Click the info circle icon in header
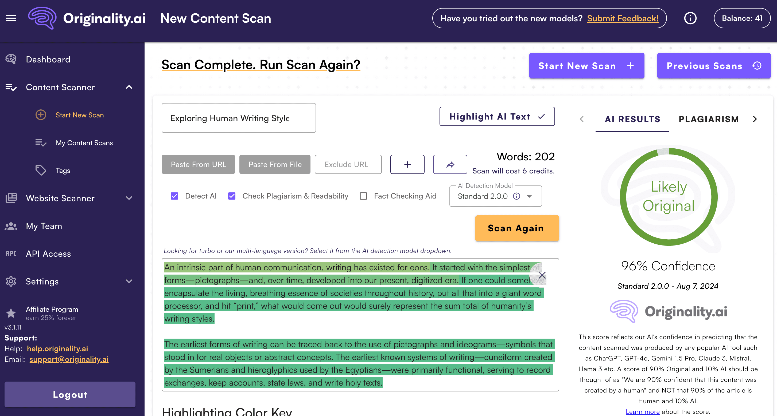 690,18
